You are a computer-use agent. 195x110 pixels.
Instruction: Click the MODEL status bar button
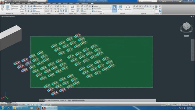pyautogui.click(x=163, y=105)
